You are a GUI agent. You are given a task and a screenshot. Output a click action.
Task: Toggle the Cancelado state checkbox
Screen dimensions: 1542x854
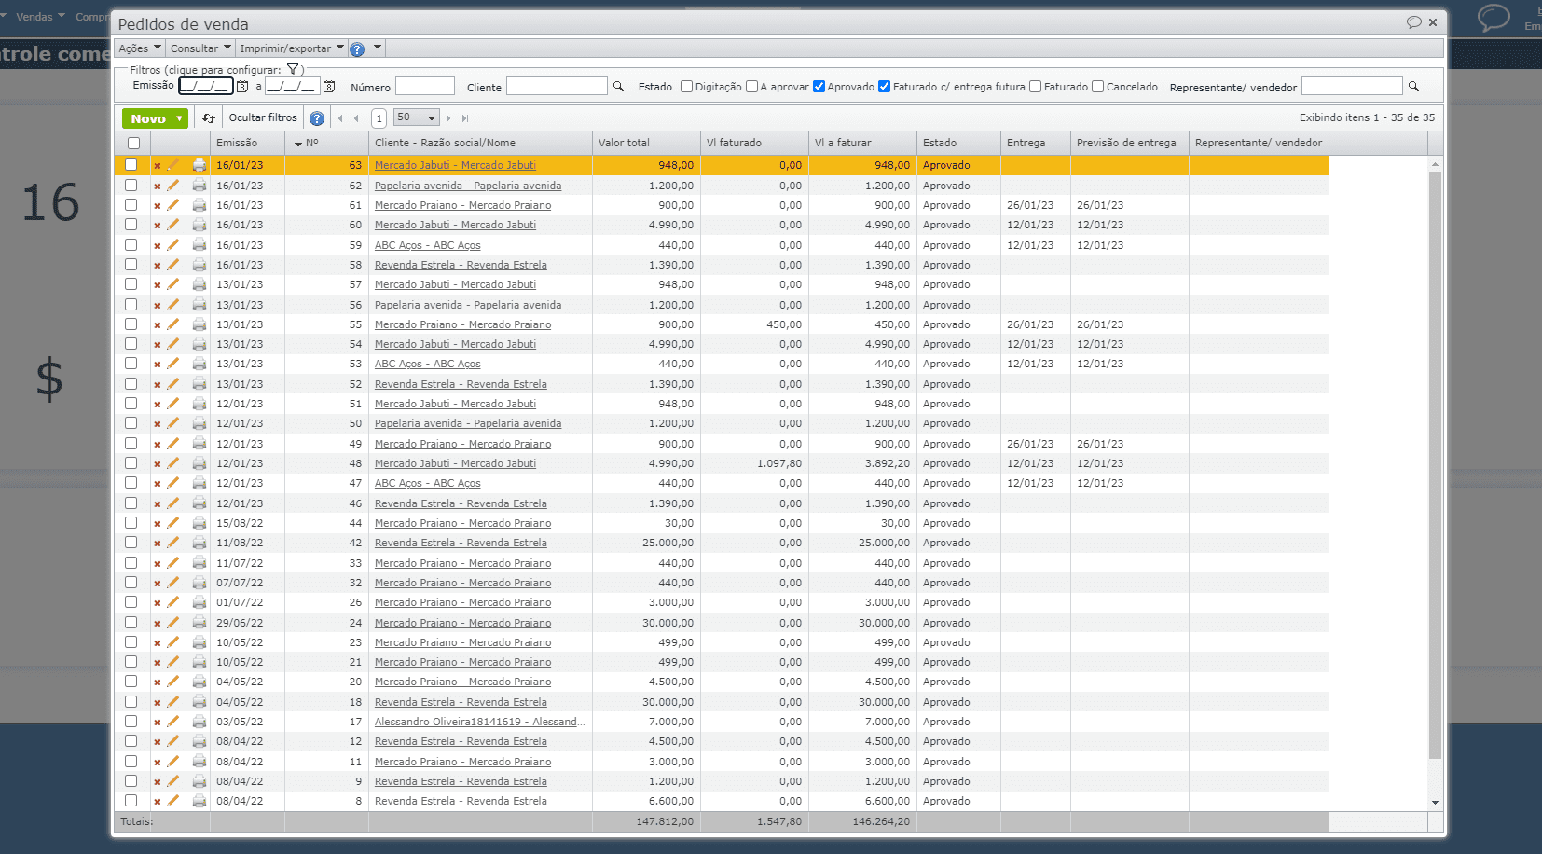pos(1098,87)
